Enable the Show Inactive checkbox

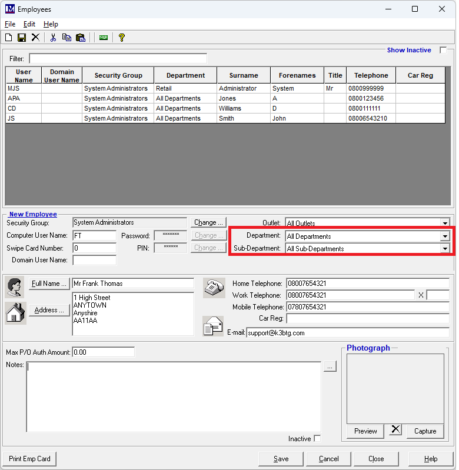tap(443, 51)
